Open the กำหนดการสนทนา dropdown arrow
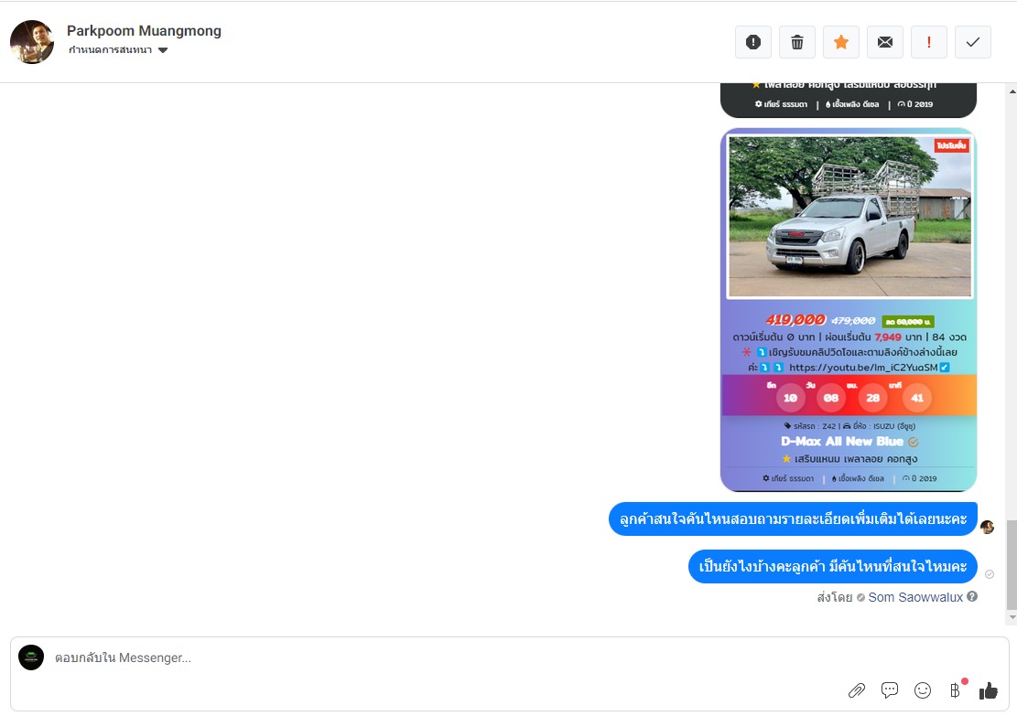This screenshot has height=716, width=1017. pyautogui.click(x=164, y=50)
